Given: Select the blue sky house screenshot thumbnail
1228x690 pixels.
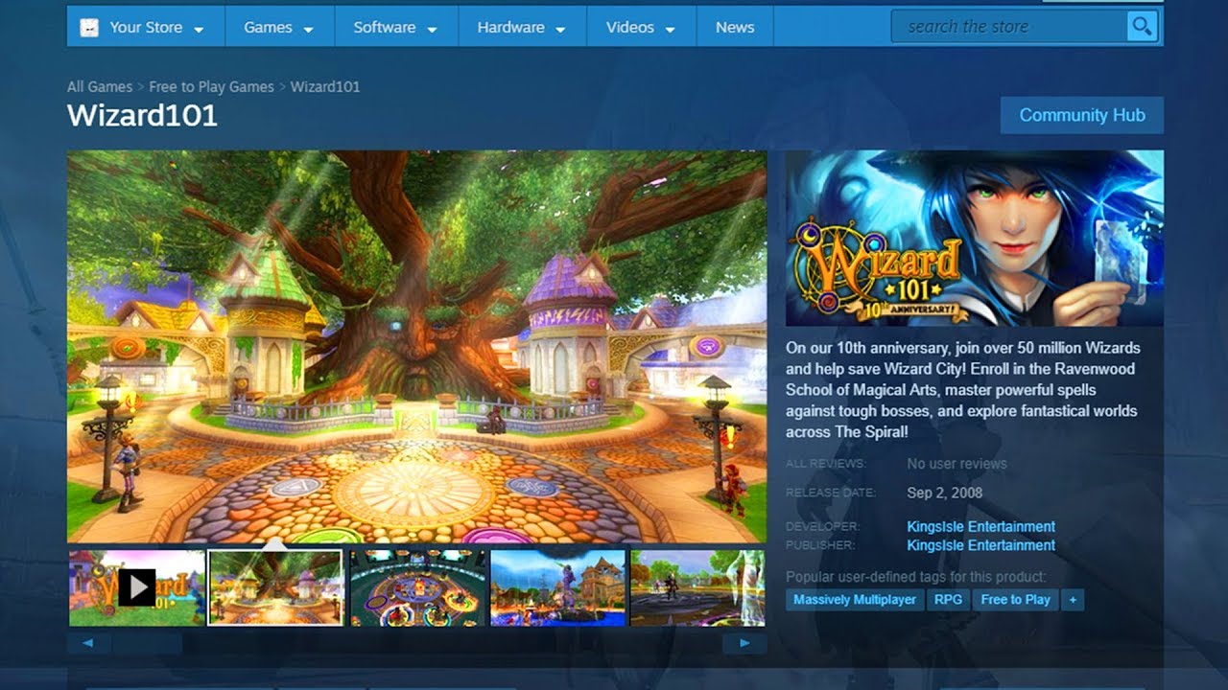Looking at the screenshot, I should (557, 587).
